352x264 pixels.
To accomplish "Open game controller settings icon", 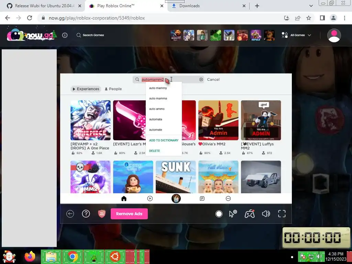I will (250, 214).
